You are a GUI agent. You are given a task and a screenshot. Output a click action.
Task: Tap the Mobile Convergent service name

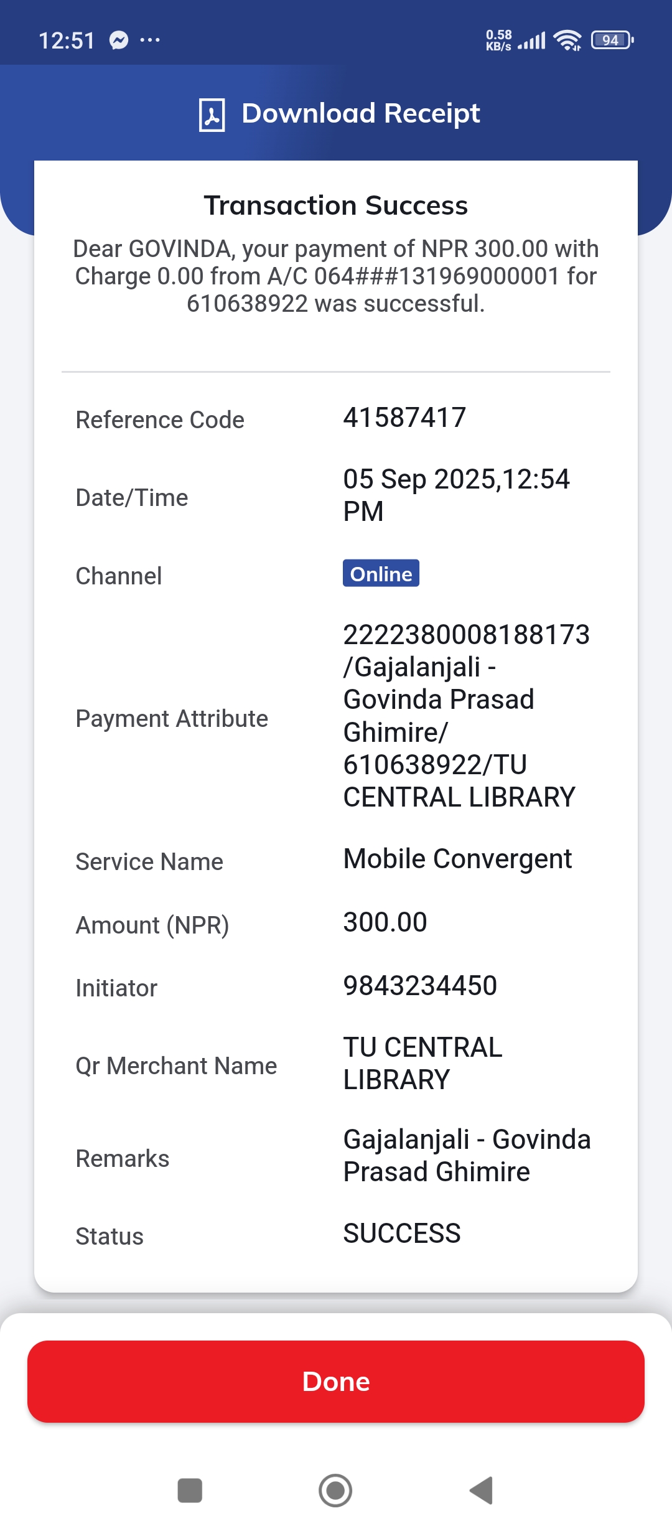pyautogui.click(x=457, y=859)
